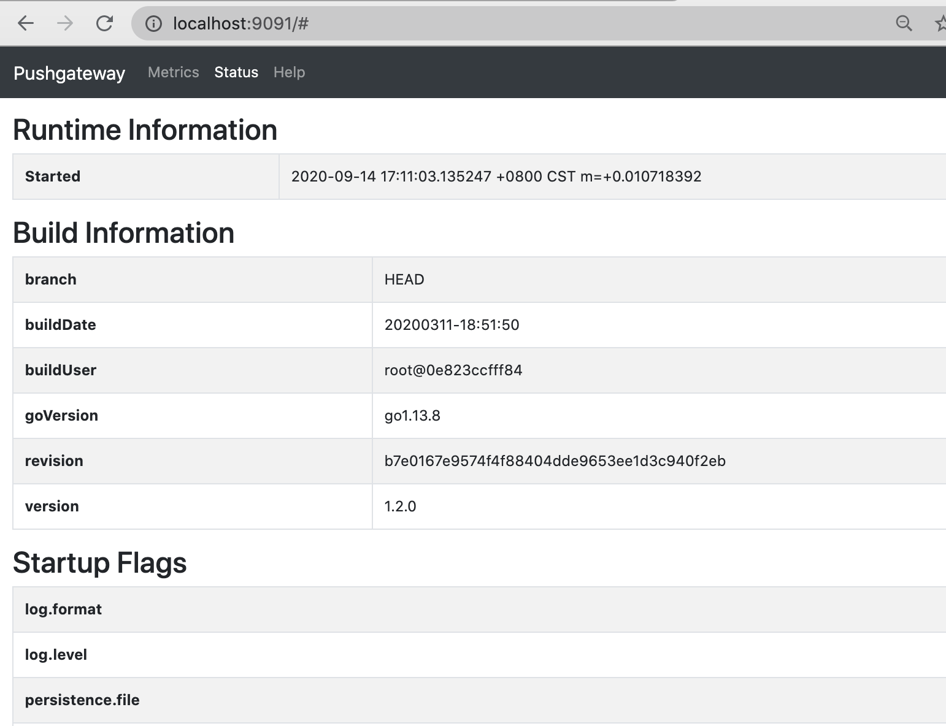Click the browser forward arrow
The width and height of the screenshot is (946, 726).
pos(65,24)
